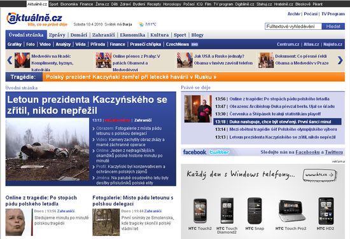
Task: Click the Hledat search button
Action: tap(333, 26)
